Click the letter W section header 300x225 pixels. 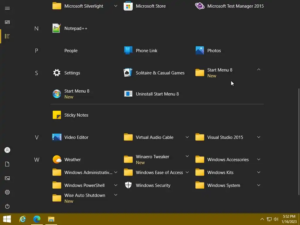(37, 160)
